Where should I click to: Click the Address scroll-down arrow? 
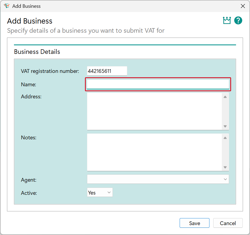225,126
